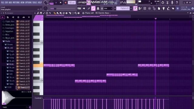Click the stop button in transport
194x109 pixels.
(61, 3)
